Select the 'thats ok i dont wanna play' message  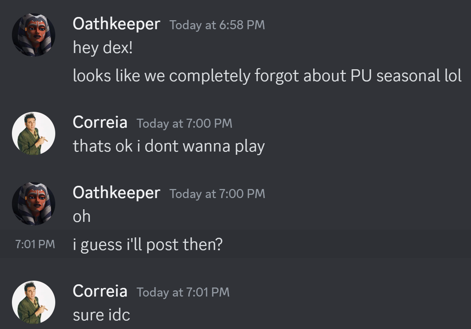[x=169, y=146]
